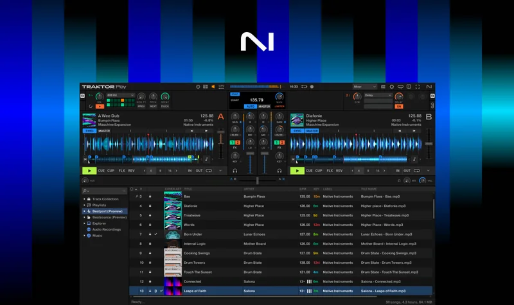
Task: Toggle AUTO master clock mode
Action: pos(251,107)
